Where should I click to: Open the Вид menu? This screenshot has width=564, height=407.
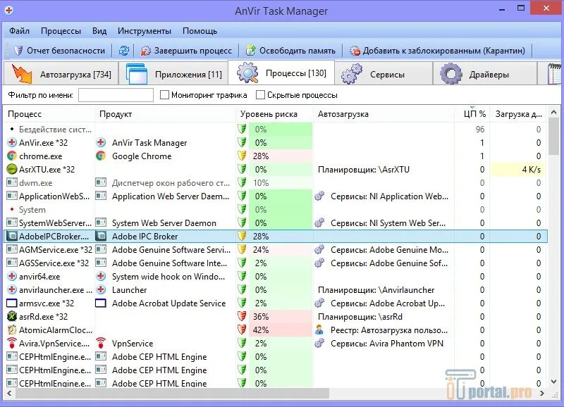click(x=99, y=31)
